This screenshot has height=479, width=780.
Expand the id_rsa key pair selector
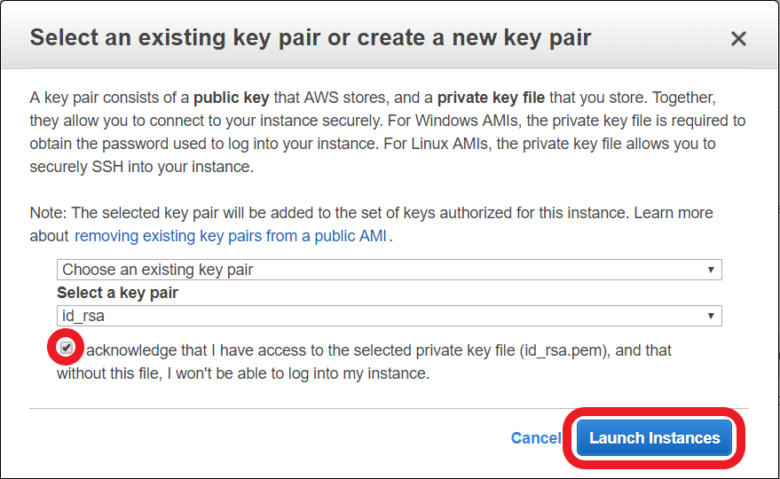pos(389,316)
